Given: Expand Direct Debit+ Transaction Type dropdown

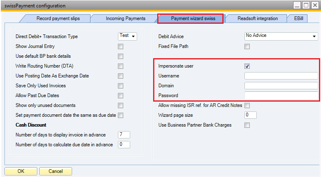Looking at the screenshot, I should click(x=127, y=36).
